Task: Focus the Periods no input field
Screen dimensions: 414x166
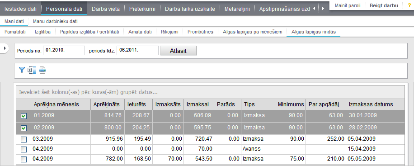Action: tap(64, 51)
